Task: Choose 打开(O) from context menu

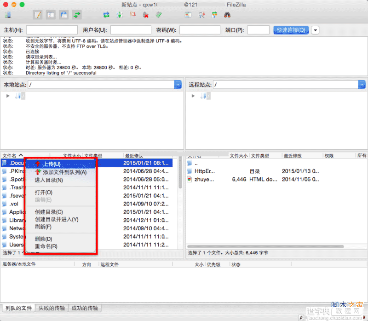Action: [x=61, y=192]
